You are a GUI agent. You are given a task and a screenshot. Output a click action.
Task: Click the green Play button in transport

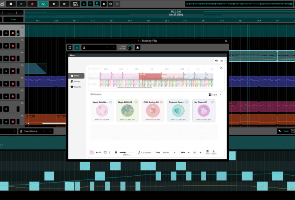pos(22,4)
